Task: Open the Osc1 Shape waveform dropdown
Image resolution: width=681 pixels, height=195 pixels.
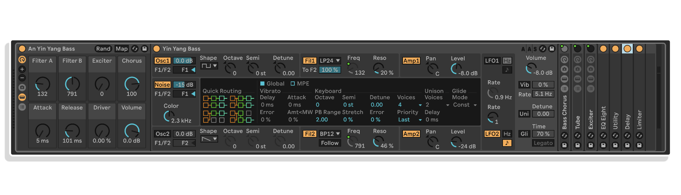Action: tap(209, 66)
